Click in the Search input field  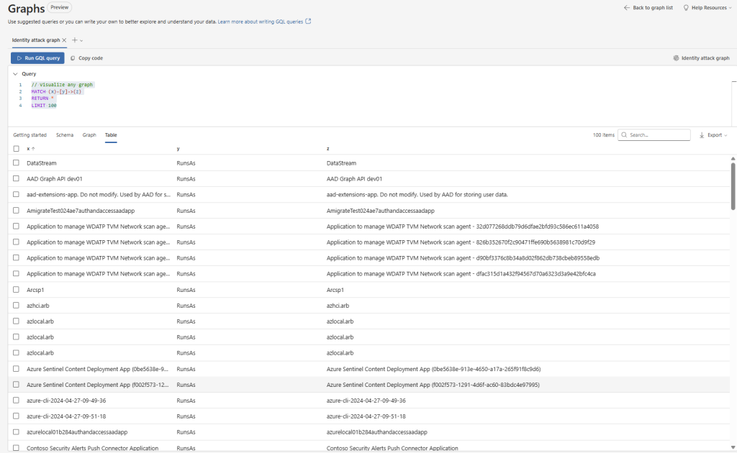click(658, 135)
